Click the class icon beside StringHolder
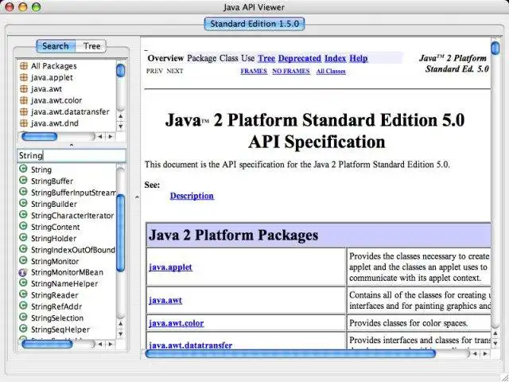509x382 pixels. coord(23,237)
